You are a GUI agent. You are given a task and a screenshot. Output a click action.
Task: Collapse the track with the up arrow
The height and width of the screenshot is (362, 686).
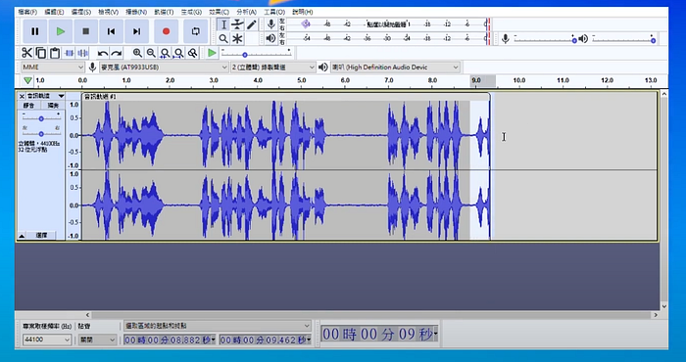[22, 236]
